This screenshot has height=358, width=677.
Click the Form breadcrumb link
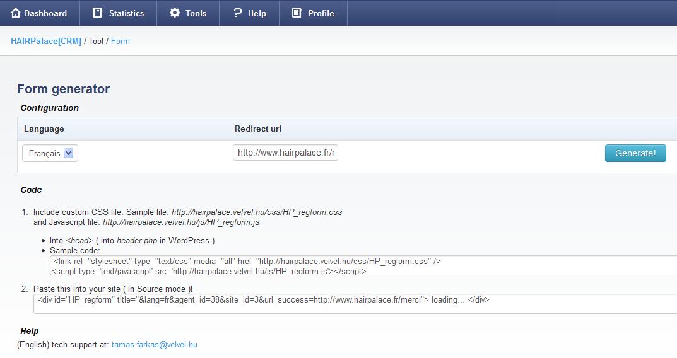[x=120, y=42]
